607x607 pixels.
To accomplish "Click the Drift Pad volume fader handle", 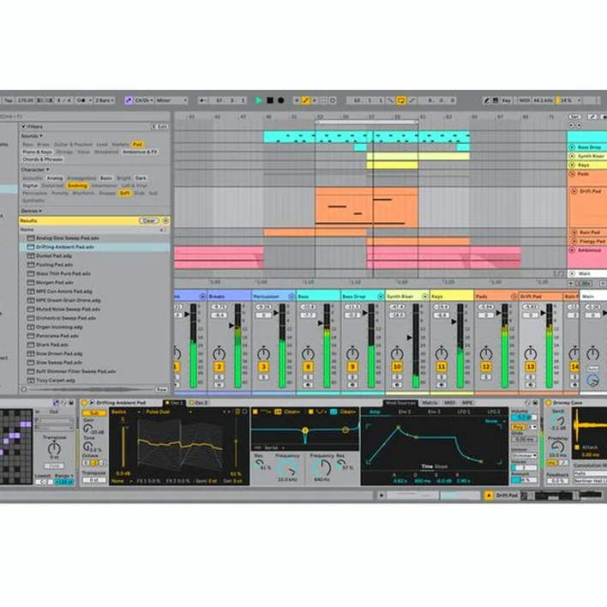I will click(x=543, y=313).
